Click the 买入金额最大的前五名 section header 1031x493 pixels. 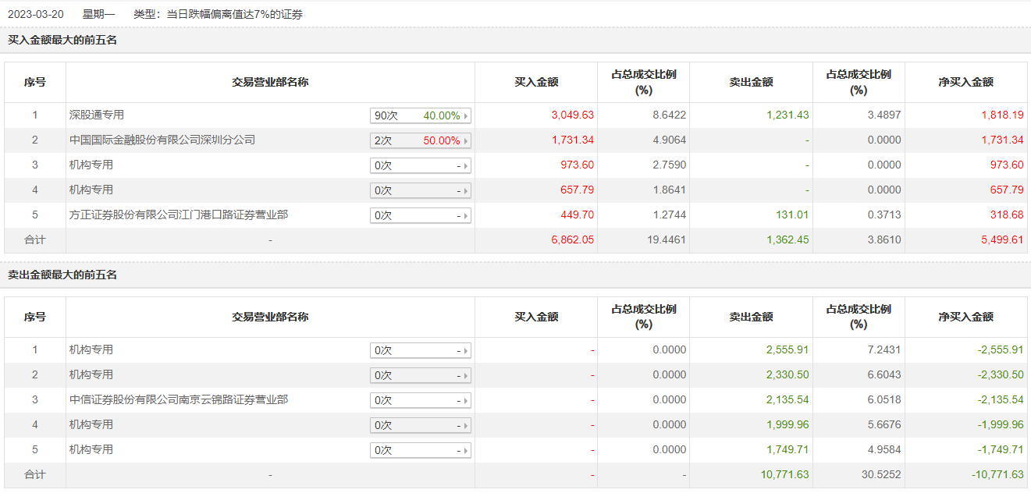click(x=62, y=41)
